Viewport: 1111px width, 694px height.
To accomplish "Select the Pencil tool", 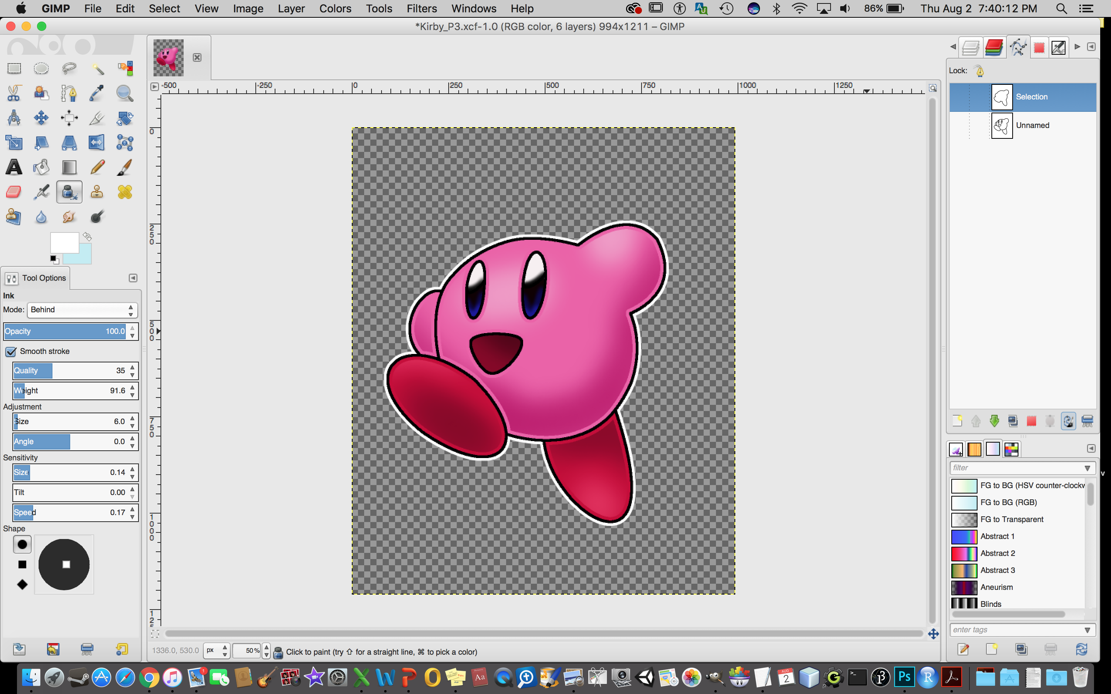I will tap(97, 167).
